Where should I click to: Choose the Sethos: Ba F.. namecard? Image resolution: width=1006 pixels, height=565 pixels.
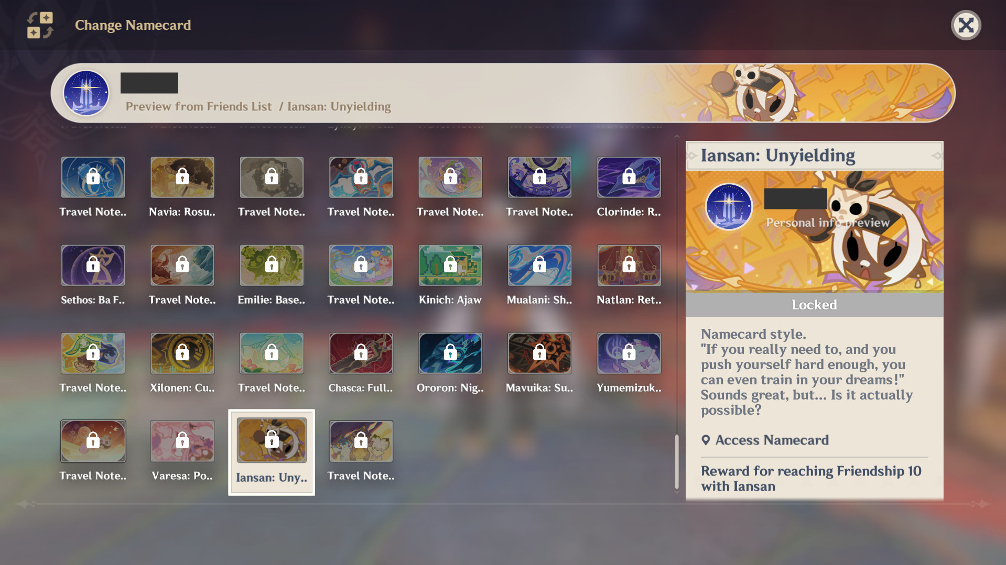[x=93, y=265]
